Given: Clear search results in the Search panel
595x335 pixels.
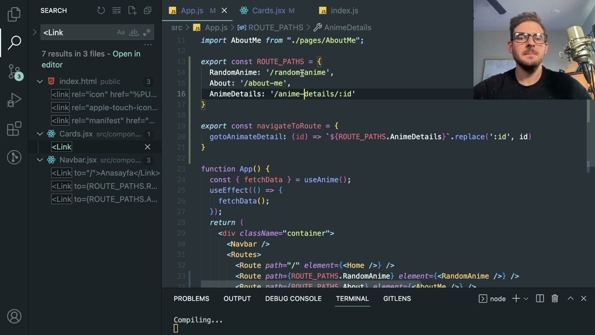Looking at the screenshot, I should 117,10.
